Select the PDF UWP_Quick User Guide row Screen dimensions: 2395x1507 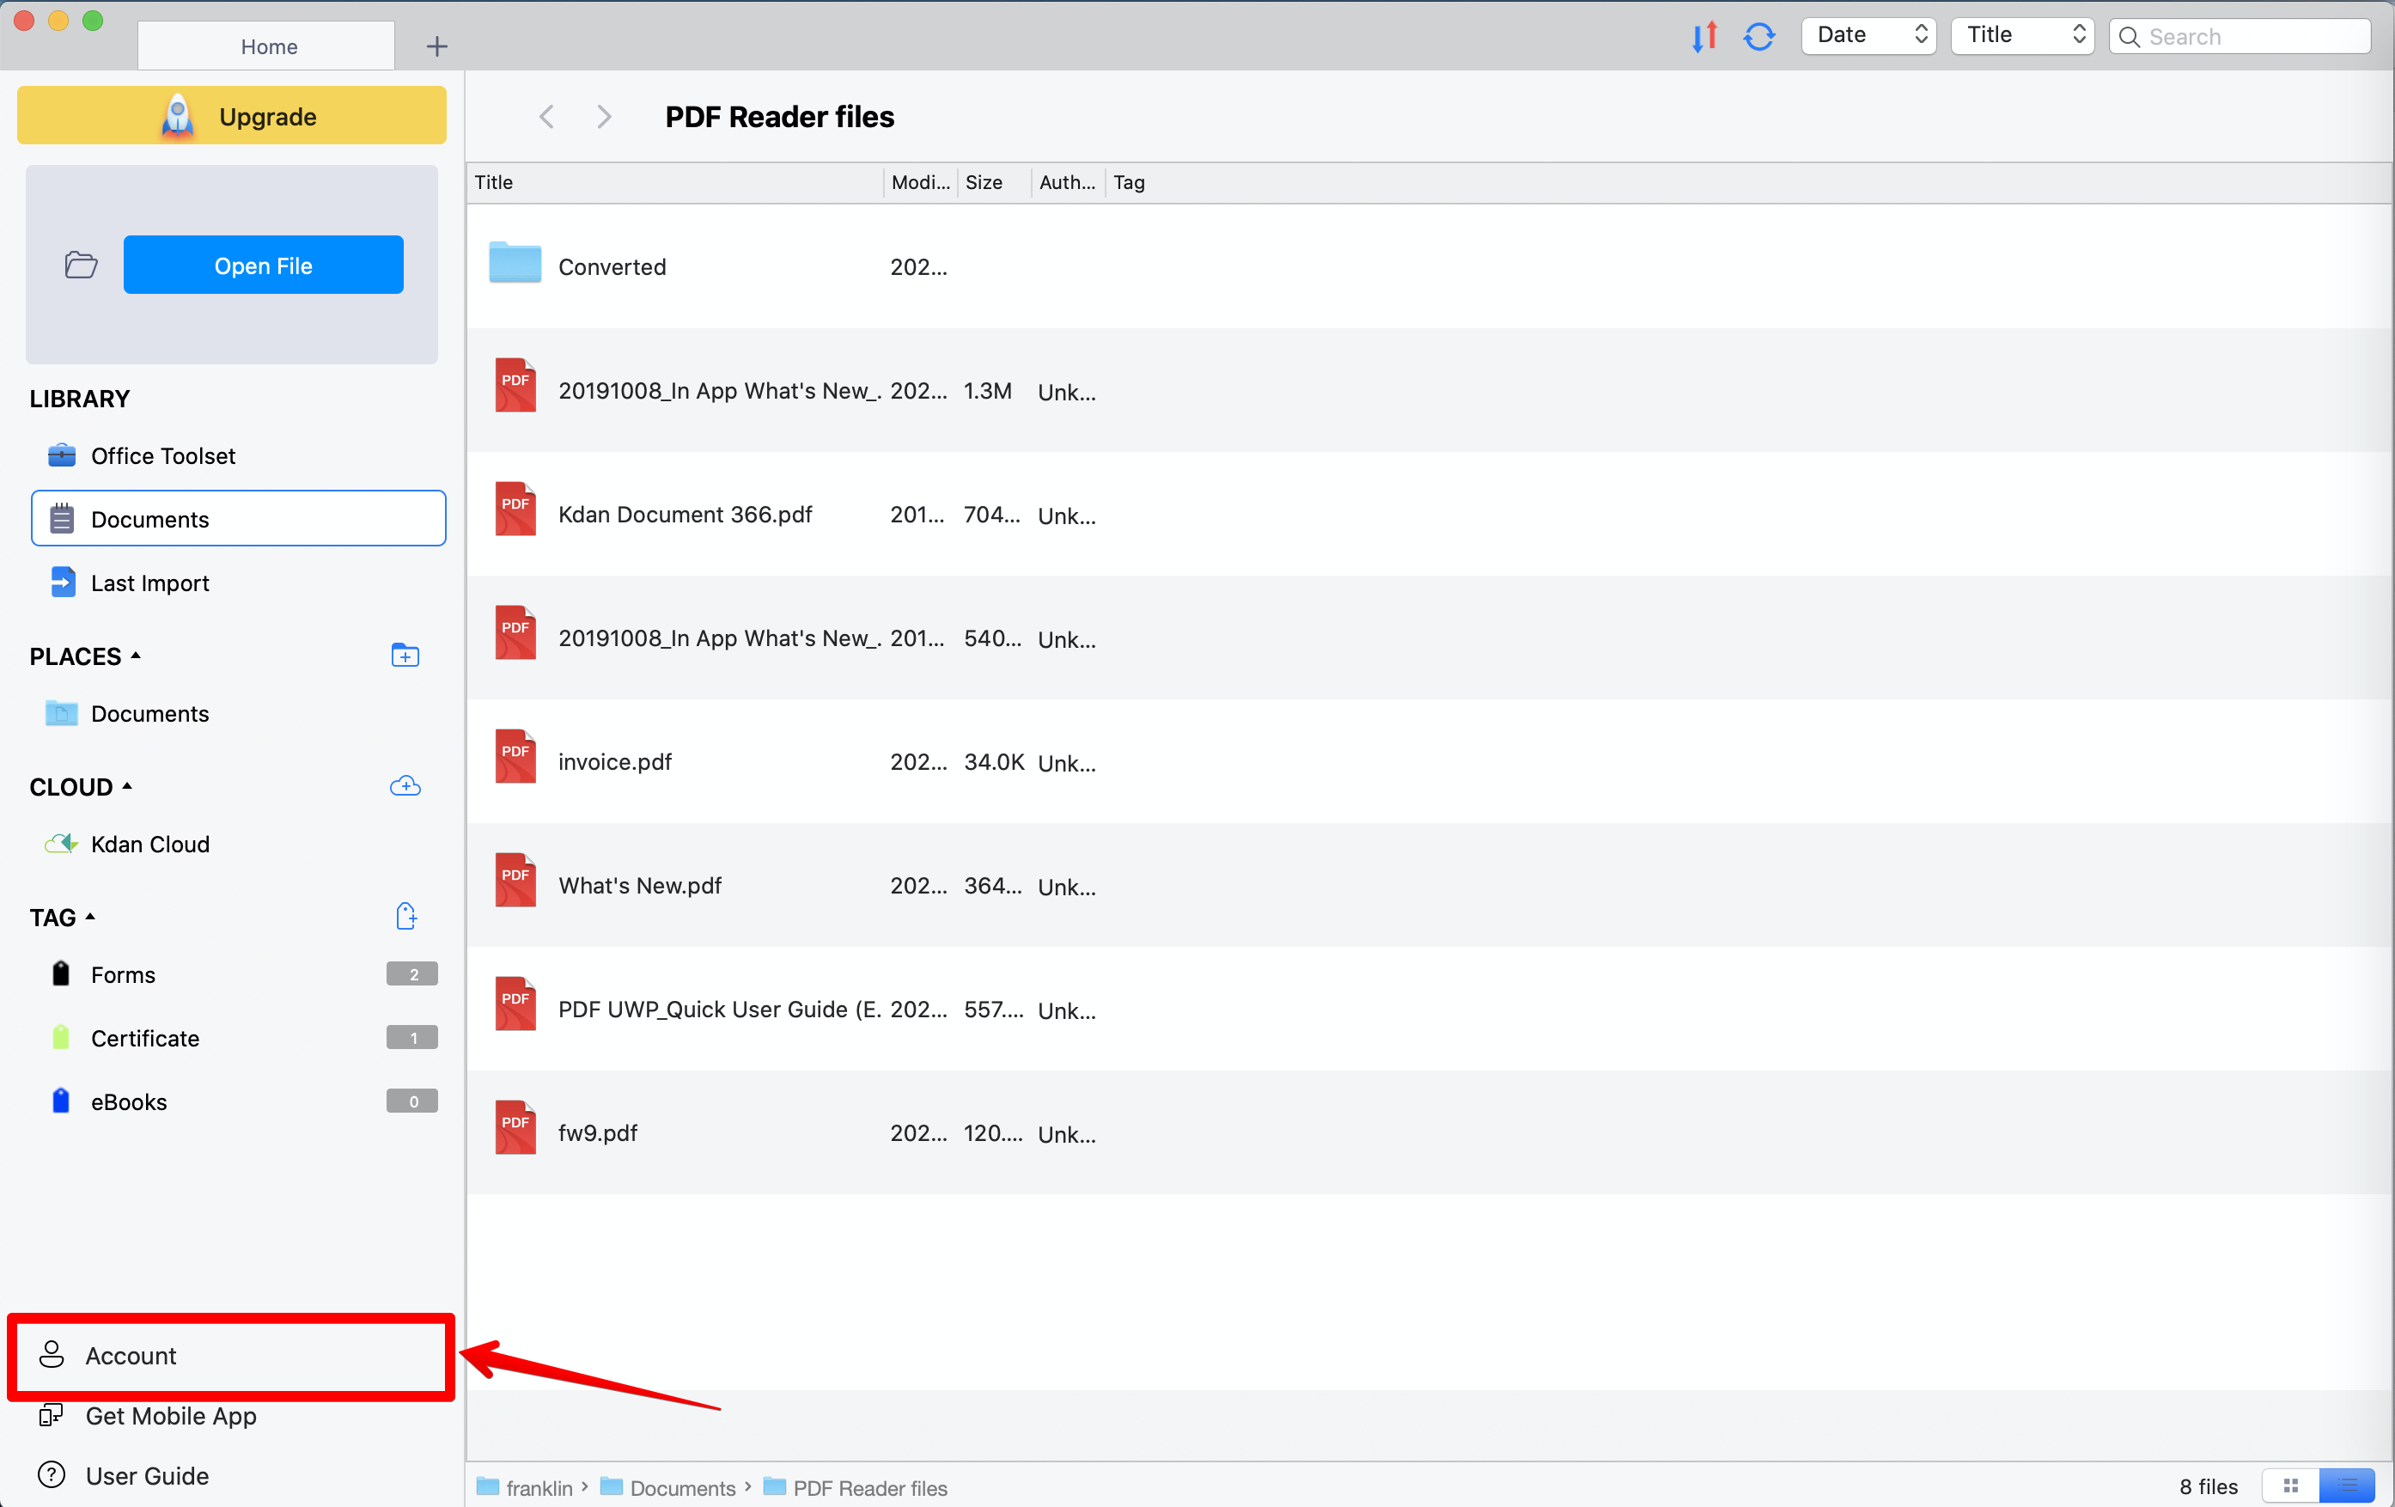1429,1009
